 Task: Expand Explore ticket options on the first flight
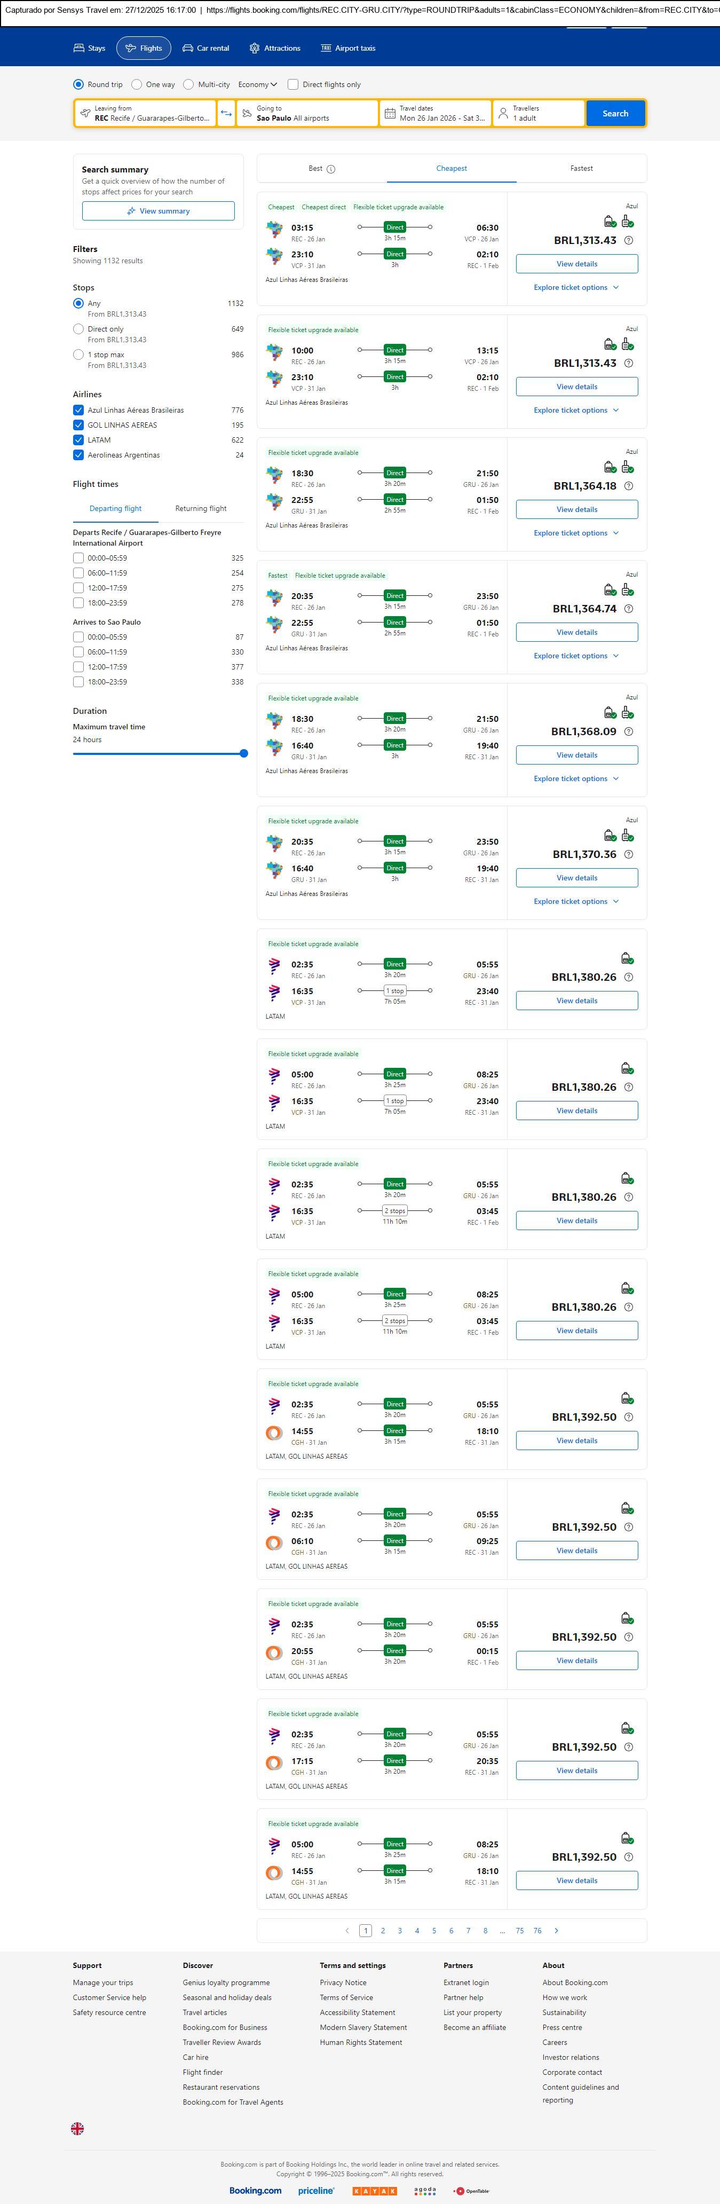point(576,287)
